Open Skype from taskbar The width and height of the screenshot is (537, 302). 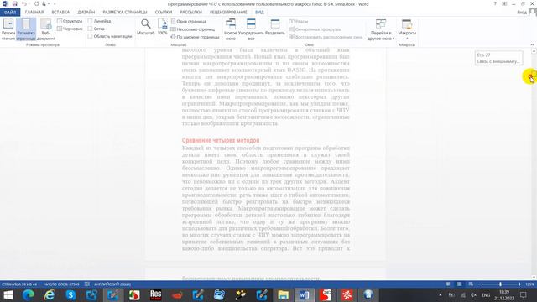pyautogui.click(x=70, y=294)
